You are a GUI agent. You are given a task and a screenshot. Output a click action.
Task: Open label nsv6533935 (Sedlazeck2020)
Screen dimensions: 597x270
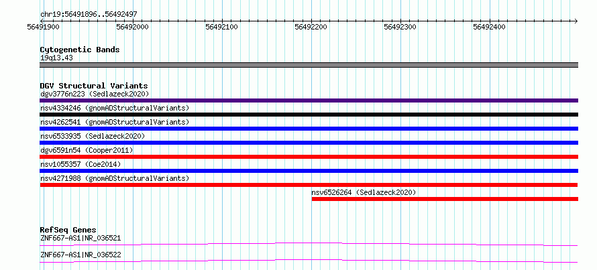click(93, 136)
